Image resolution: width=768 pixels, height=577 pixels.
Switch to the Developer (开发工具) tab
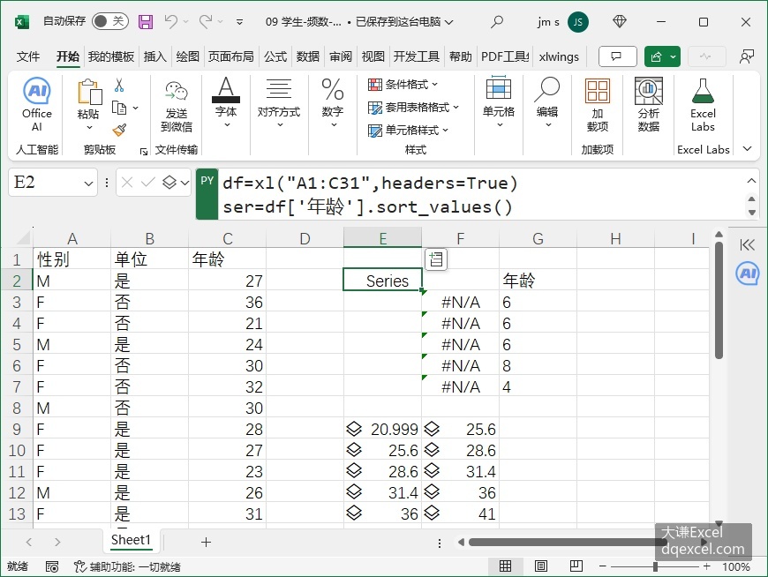[417, 56]
